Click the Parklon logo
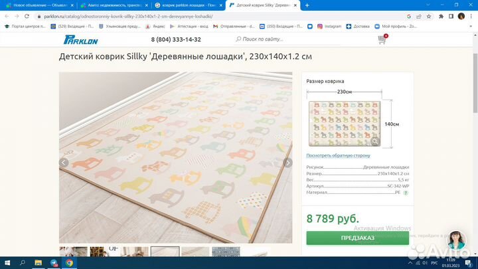Image resolution: width=478 pixels, height=269 pixels. click(x=81, y=40)
